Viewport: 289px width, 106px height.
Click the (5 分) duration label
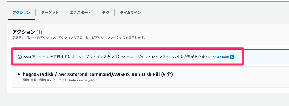(167, 74)
